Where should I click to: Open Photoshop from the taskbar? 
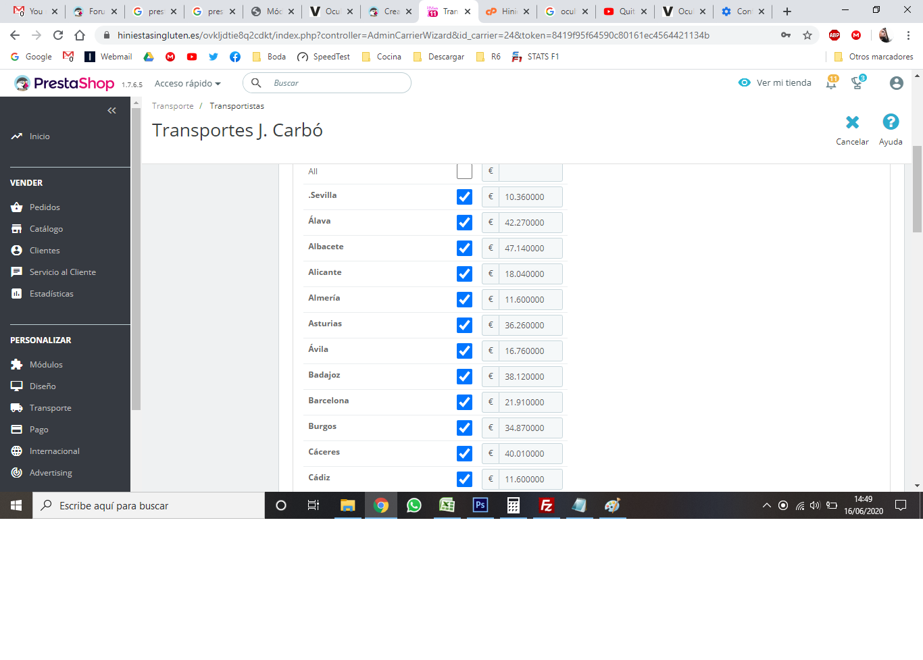pos(480,505)
